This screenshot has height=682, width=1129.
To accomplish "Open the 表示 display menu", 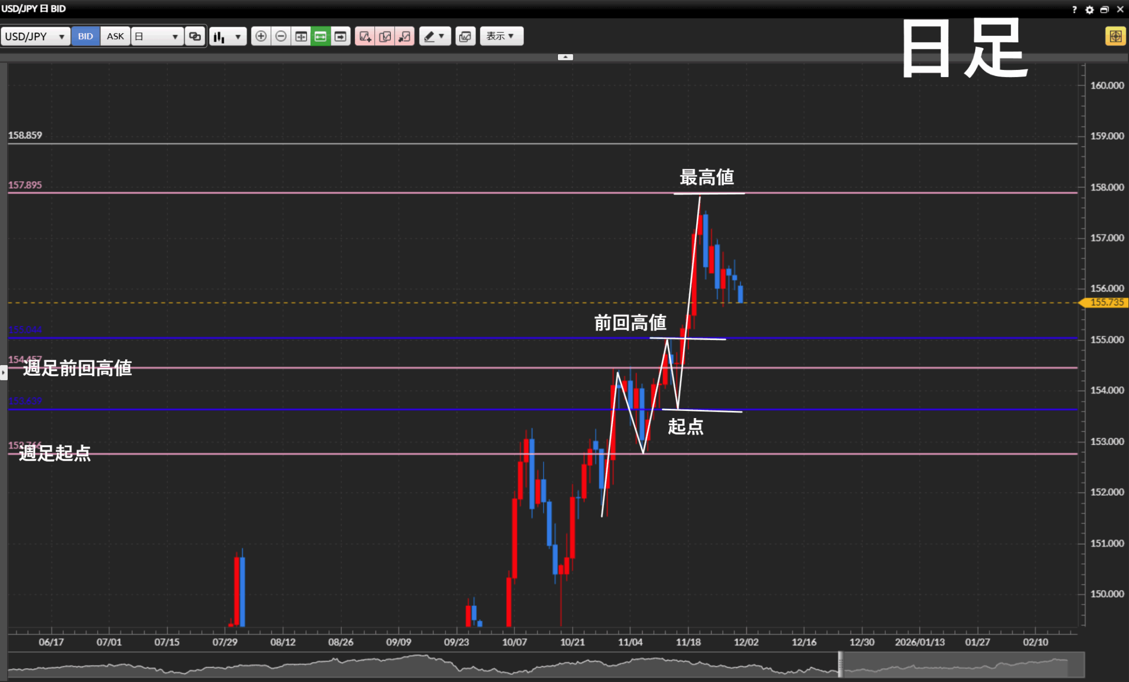I will [501, 36].
